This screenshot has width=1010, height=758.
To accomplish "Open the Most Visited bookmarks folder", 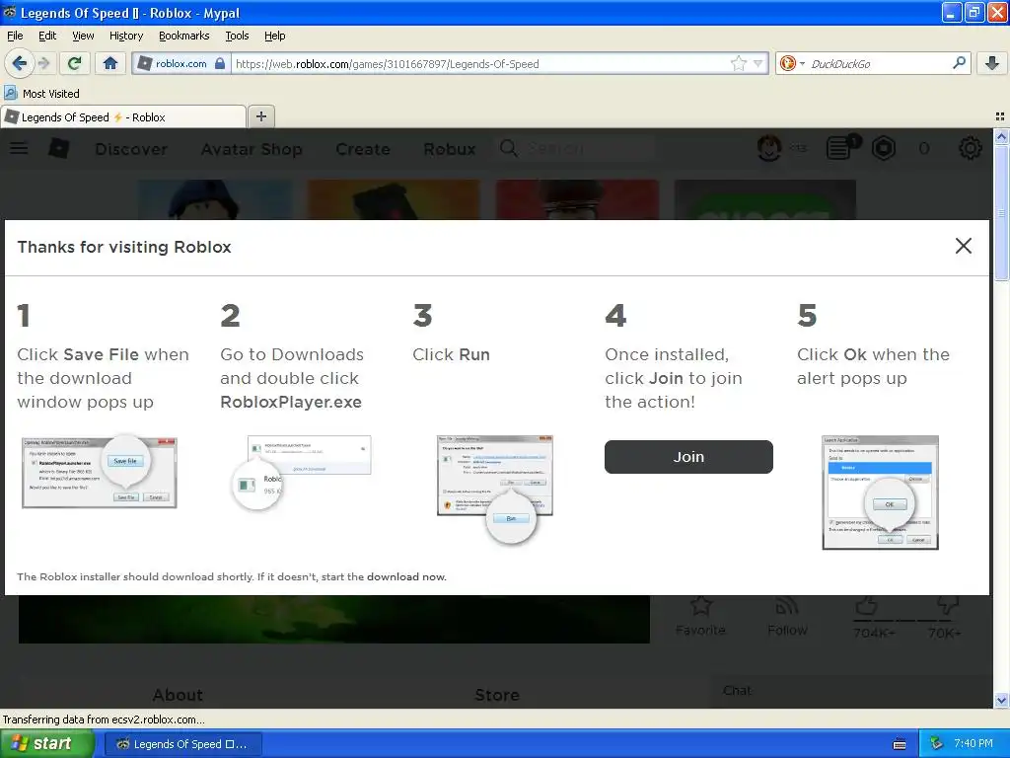I will point(41,94).
